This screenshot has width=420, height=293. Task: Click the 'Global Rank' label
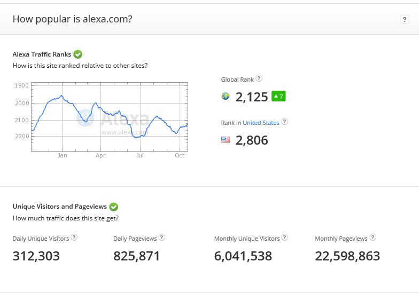[237, 80]
